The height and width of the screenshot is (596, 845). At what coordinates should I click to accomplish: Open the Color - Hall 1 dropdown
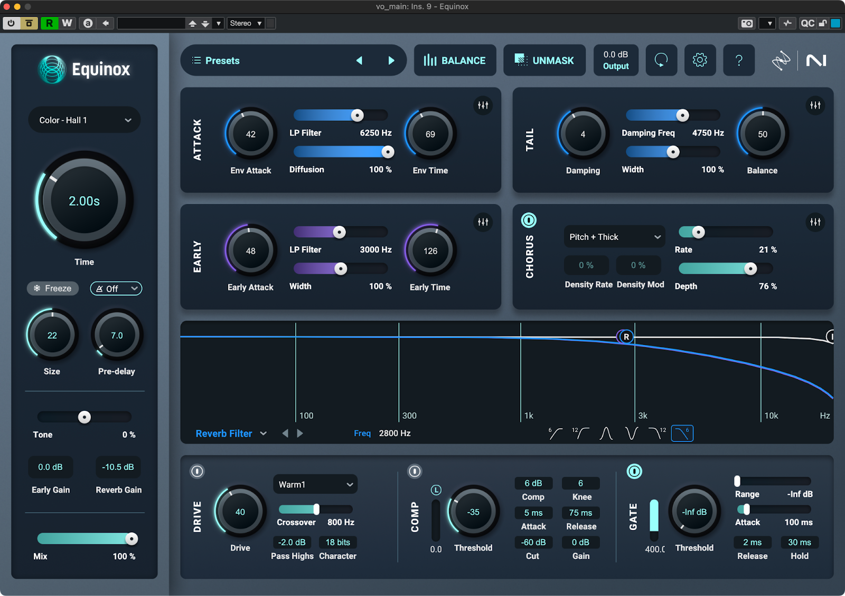pos(84,120)
